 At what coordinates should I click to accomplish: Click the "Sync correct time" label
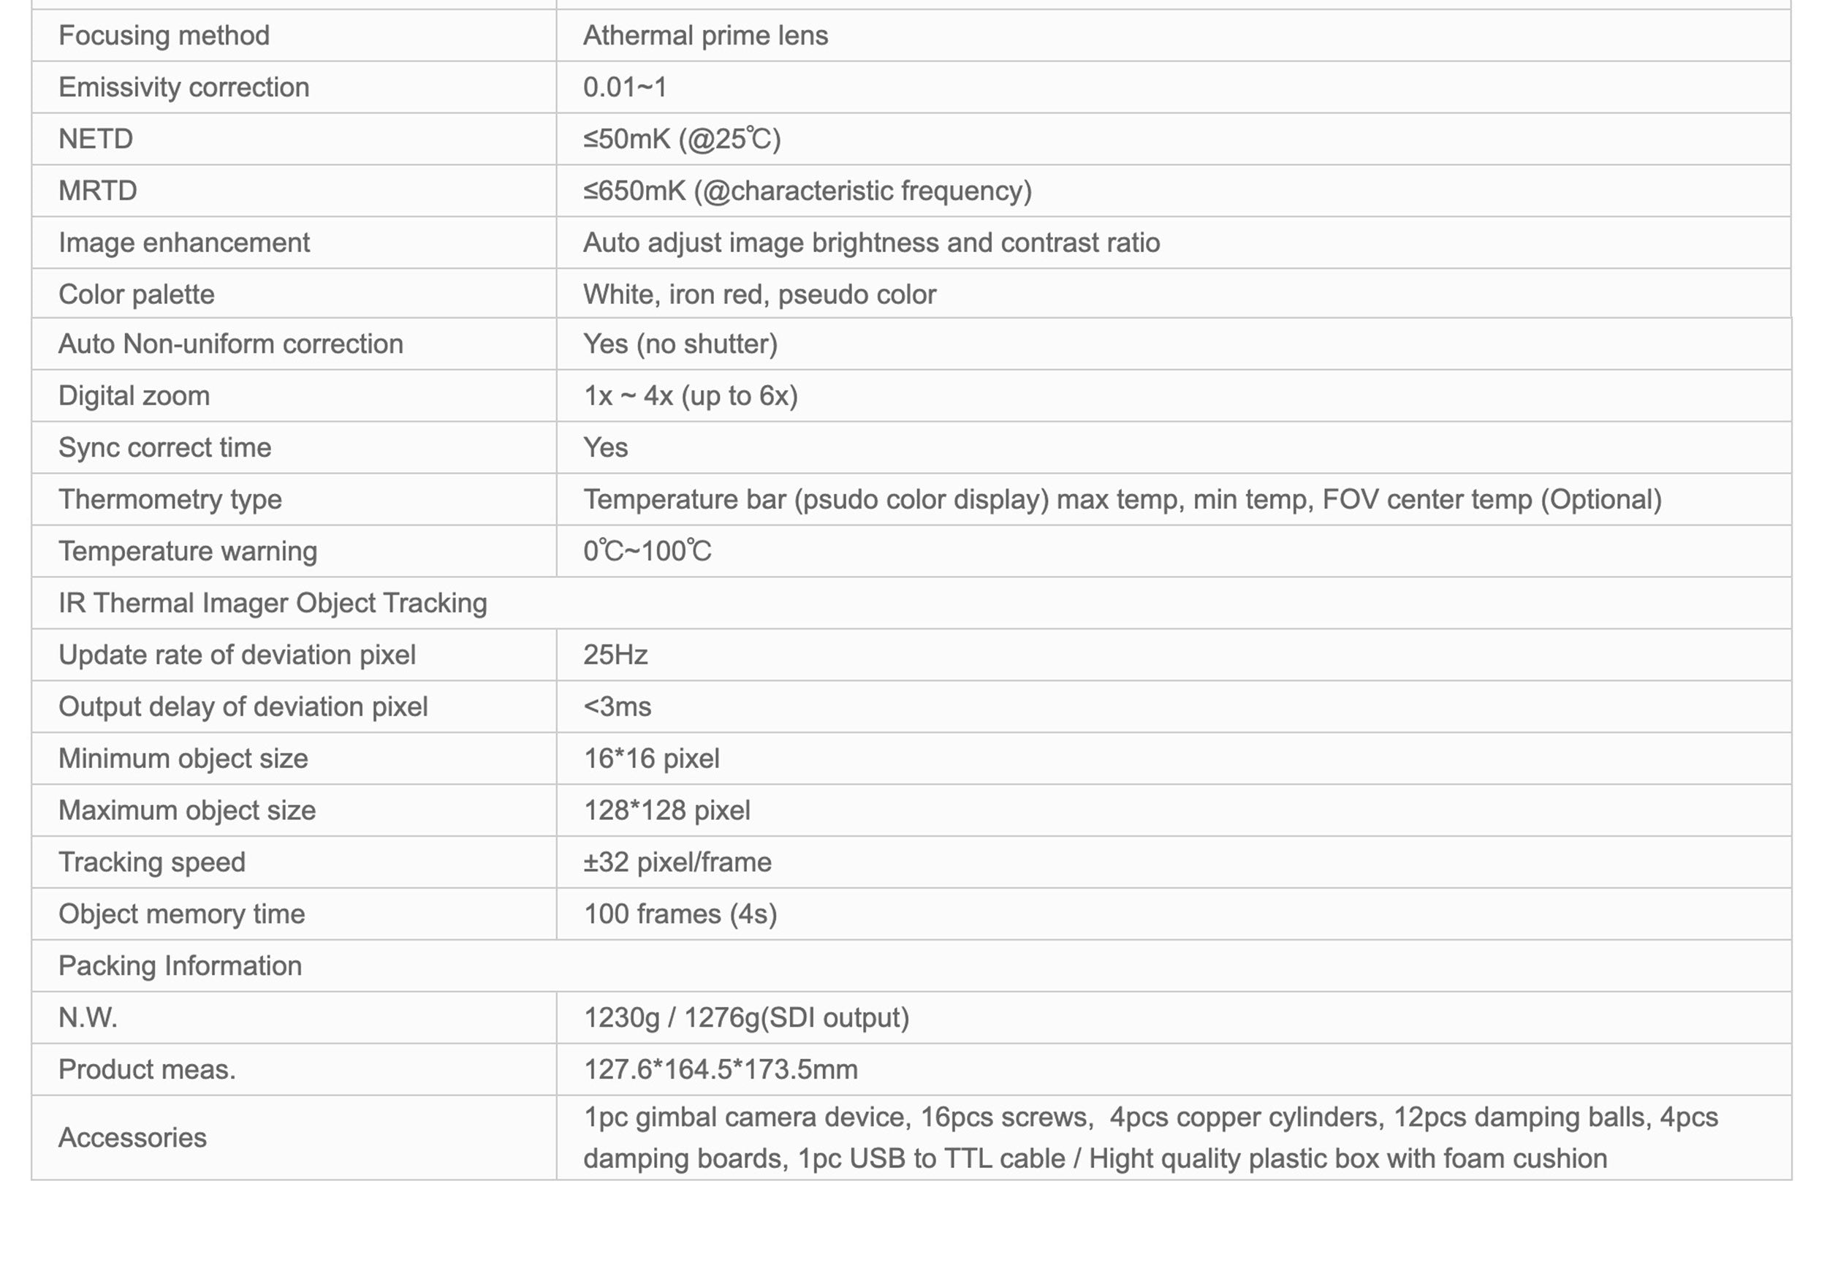pyautogui.click(x=164, y=447)
